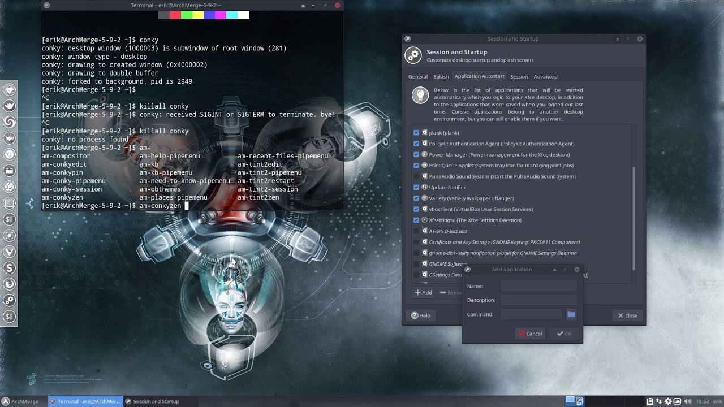Screen dimensions: 724x407
Task: Uncheck the plank autostart checkbox
Action: point(416,133)
